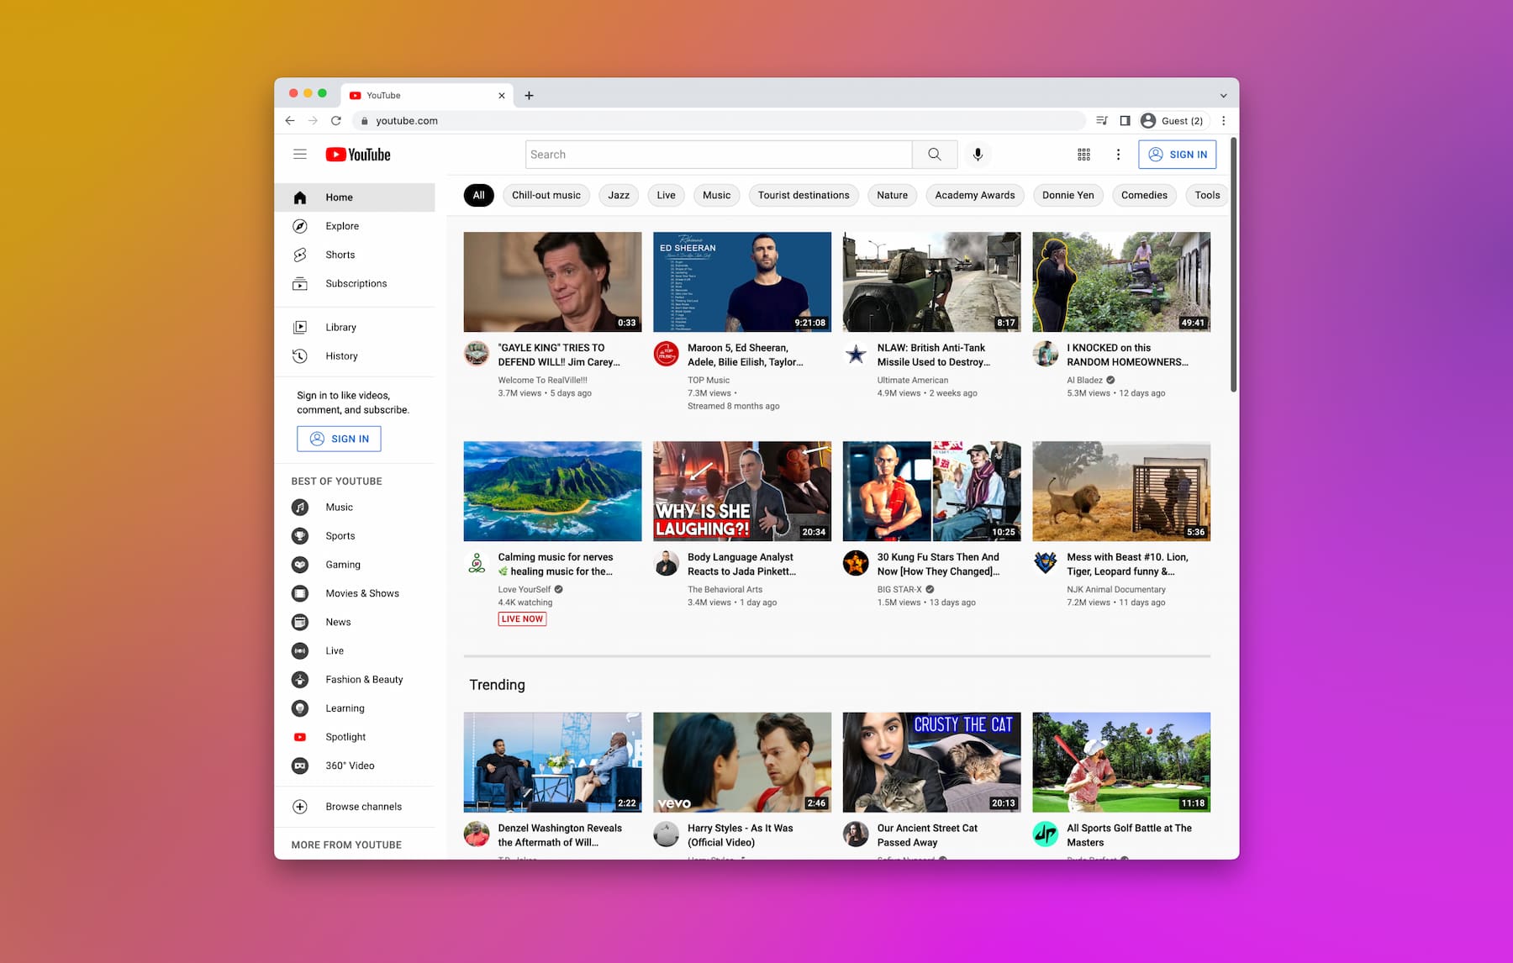Select the Tourist destinations chip
The image size is (1513, 963).
click(x=804, y=195)
